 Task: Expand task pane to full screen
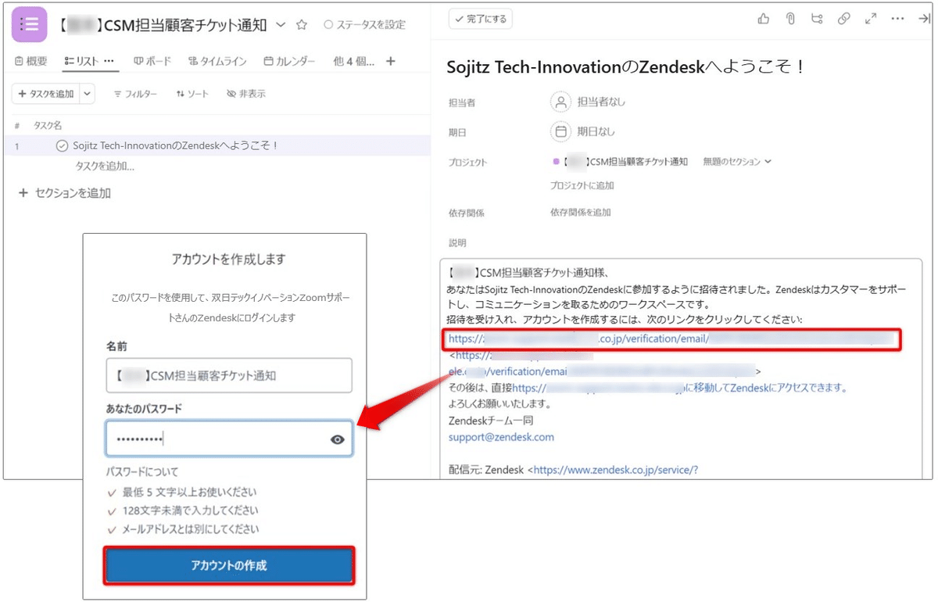pos(870,20)
